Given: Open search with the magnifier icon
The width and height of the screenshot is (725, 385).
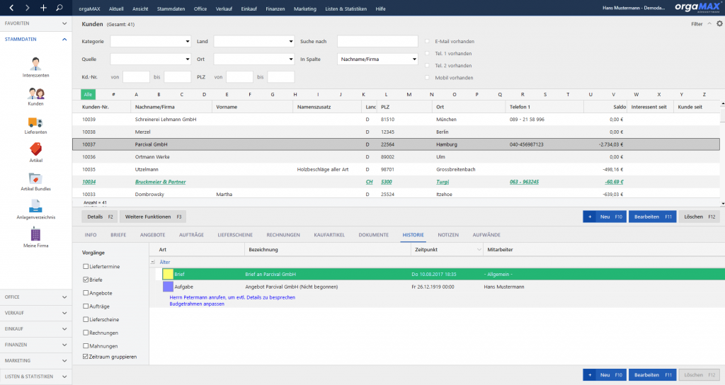Looking at the screenshot, I should (59, 8).
